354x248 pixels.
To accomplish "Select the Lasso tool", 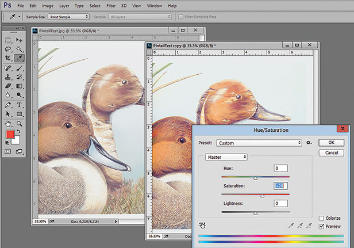I will pyautogui.click(x=8, y=49).
